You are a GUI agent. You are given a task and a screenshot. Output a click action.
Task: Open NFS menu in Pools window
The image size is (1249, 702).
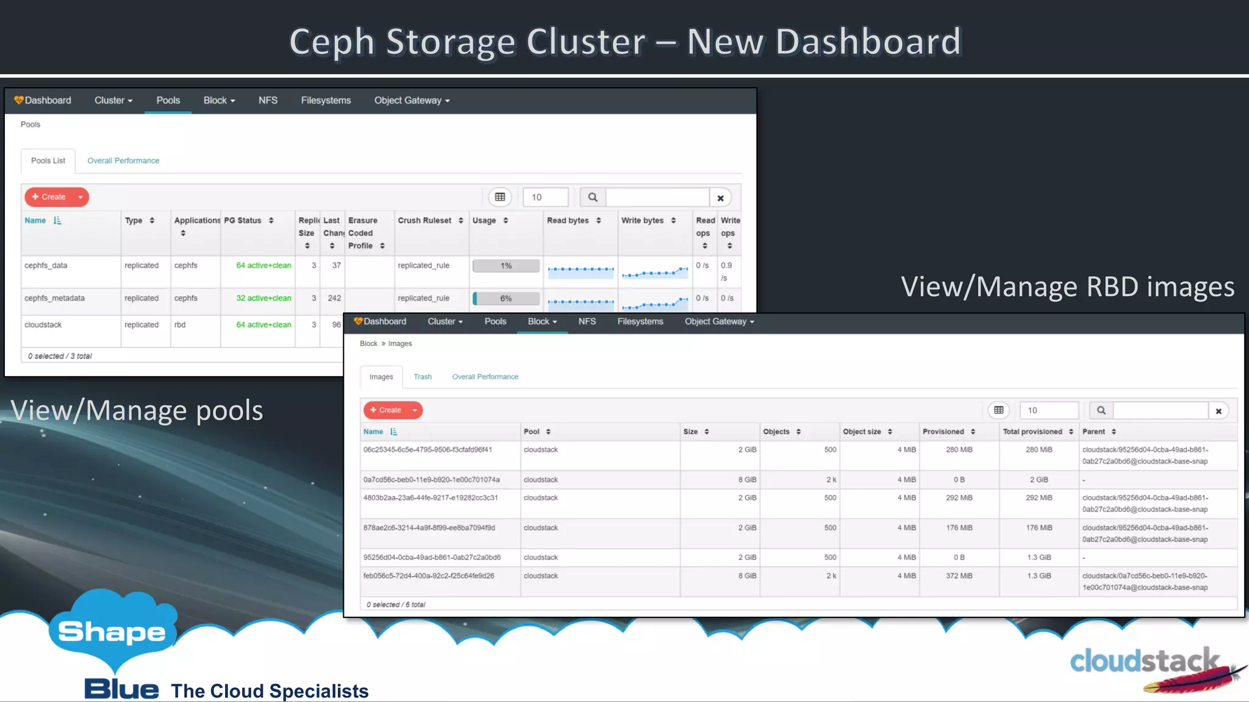pos(268,101)
